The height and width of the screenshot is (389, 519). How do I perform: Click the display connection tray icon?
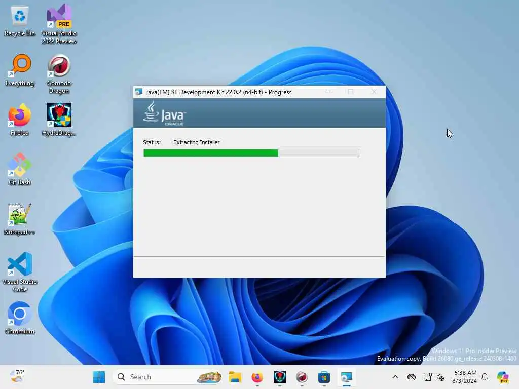pos(427,377)
